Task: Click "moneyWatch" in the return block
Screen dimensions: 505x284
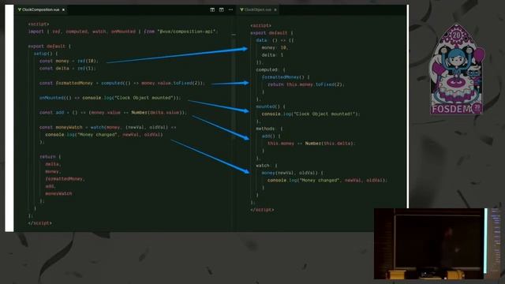Action: click(x=58, y=193)
